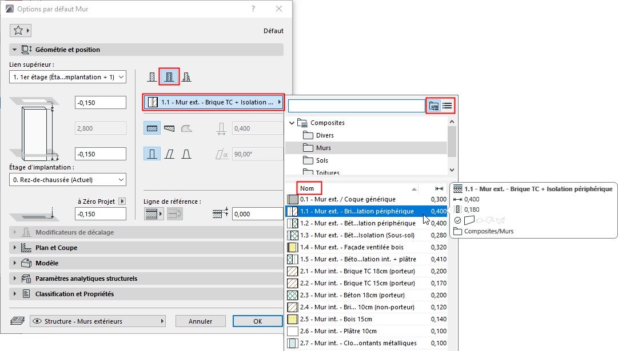Select 1.4 - Mur ext. Façade ventilée bois
Screen dimensions: 618x351
(366, 247)
